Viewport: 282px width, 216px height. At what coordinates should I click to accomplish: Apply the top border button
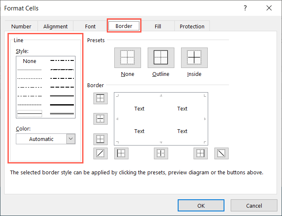pos(101,98)
